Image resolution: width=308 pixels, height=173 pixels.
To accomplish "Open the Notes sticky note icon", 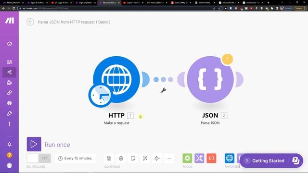I will click(133, 158).
